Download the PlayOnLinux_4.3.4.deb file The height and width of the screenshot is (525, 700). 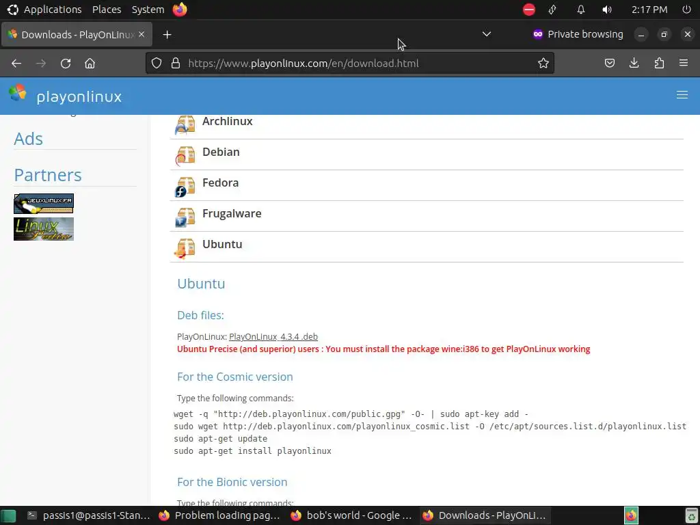tap(273, 336)
